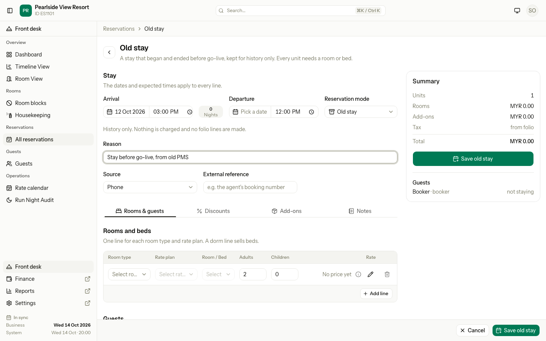This screenshot has height=341, width=546.
Task: Click the Adults count field
Action: [x=253, y=274]
